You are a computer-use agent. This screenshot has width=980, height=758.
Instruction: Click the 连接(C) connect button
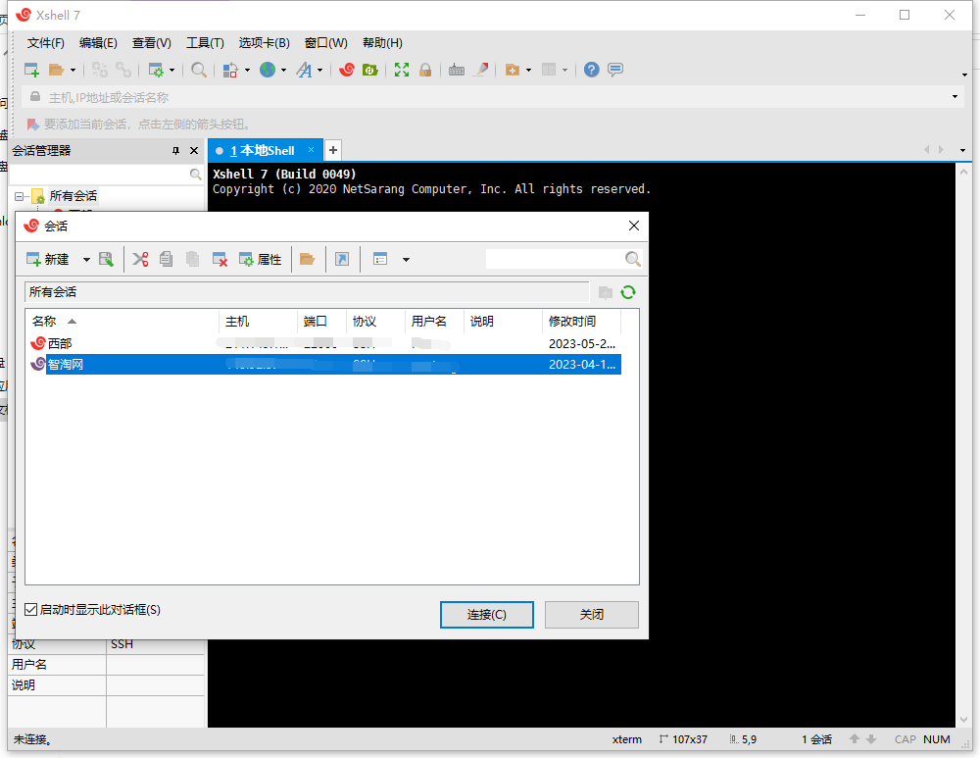[487, 614]
